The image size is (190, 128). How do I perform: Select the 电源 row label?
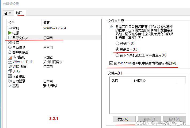pyautogui.click(x=16, y=33)
